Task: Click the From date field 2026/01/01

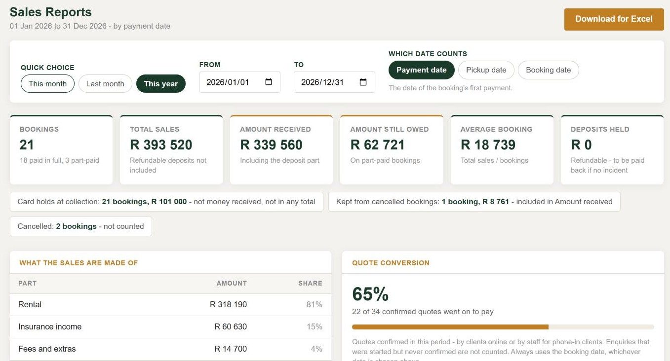Action: (x=240, y=82)
